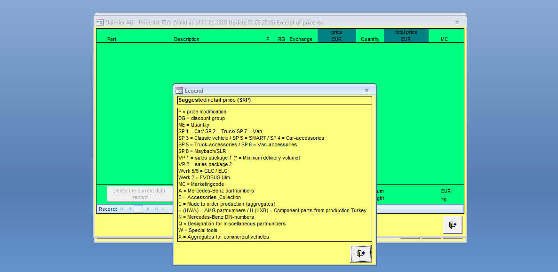Click 'B = Accessories _Collection' line

pos(210,197)
